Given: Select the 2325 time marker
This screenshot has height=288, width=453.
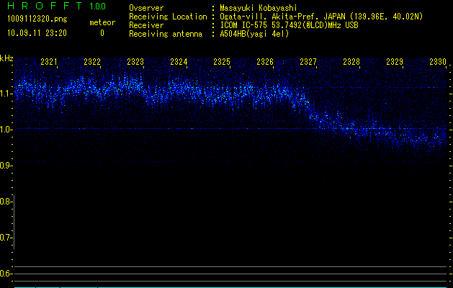Looking at the screenshot, I should coord(222,63).
